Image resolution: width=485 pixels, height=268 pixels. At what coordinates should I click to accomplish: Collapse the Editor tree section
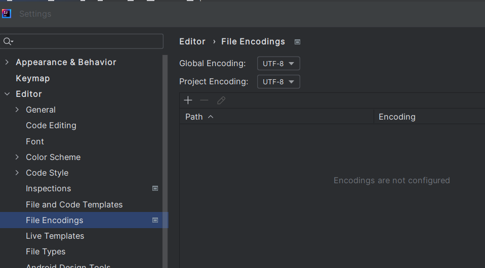[x=7, y=94]
